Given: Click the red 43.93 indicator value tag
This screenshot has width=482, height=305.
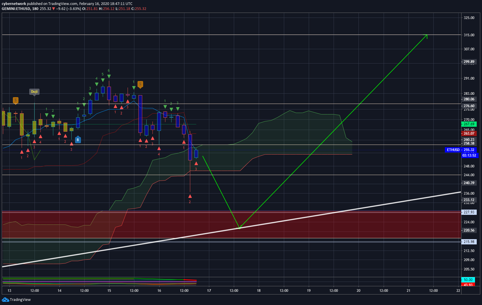Looking at the screenshot, I should (468, 285).
